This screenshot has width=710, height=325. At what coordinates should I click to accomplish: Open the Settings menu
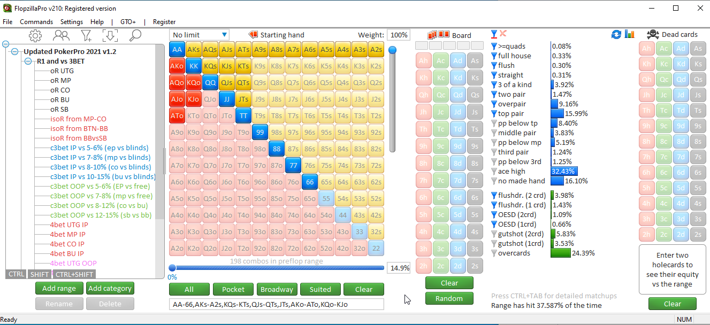pos(72,22)
